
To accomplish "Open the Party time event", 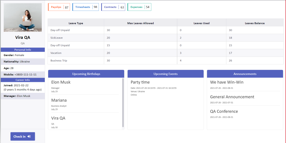I will 140,82.
